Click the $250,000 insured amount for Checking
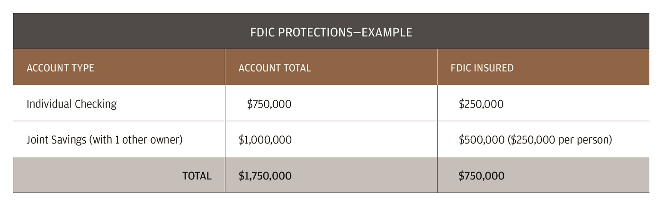The image size is (663, 206). pos(481,104)
